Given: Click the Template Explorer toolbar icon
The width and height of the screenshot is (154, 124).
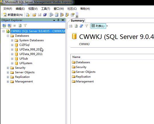Looking at the screenshot, I should pos(67,15).
